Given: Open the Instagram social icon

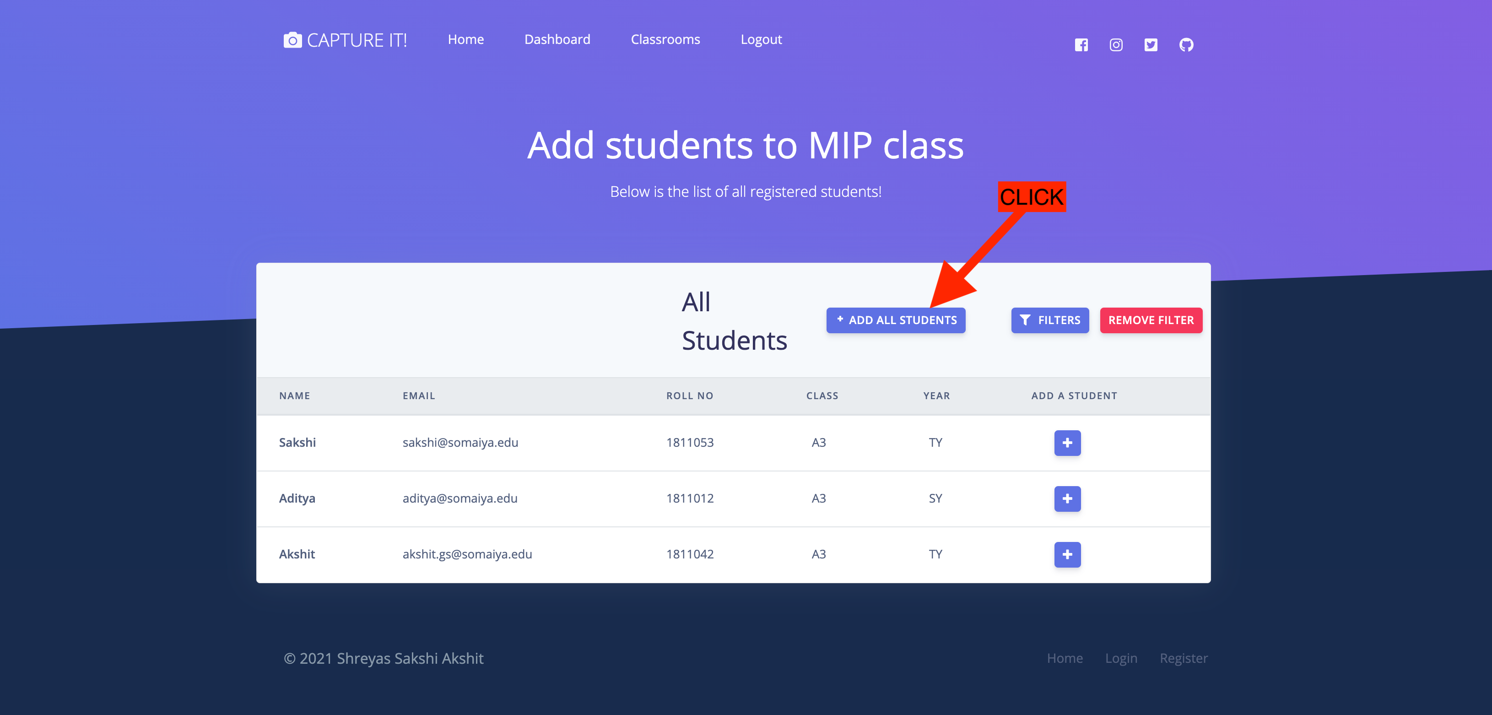Looking at the screenshot, I should coord(1115,44).
